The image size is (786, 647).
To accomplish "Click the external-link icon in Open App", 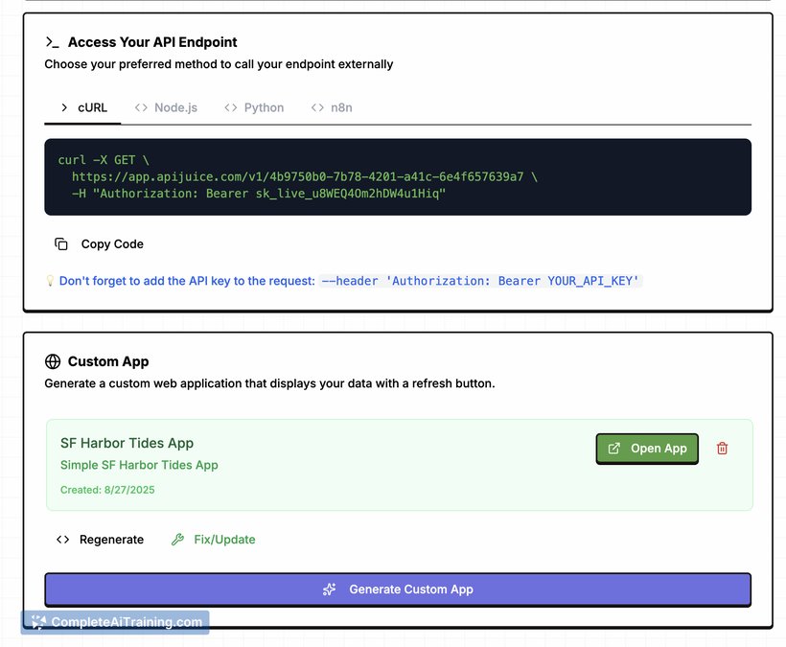I will tap(614, 449).
